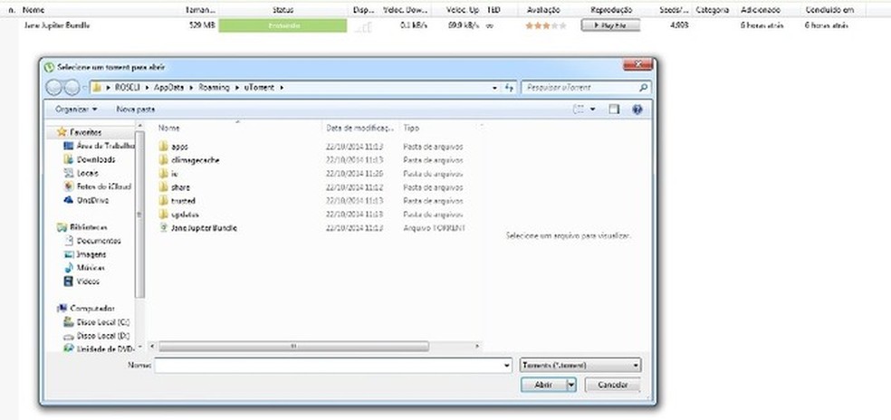Expand the Abrir button dropdown arrow
891x420 pixels.
[571, 386]
